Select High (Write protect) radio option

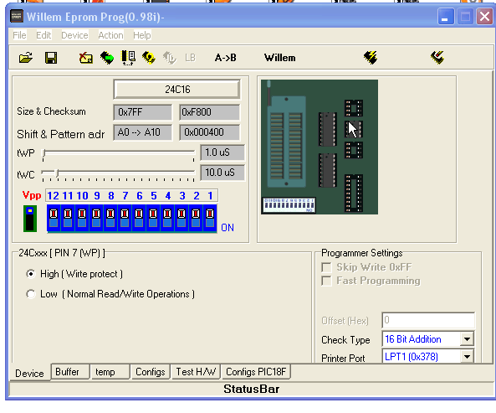tap(31, 274)
